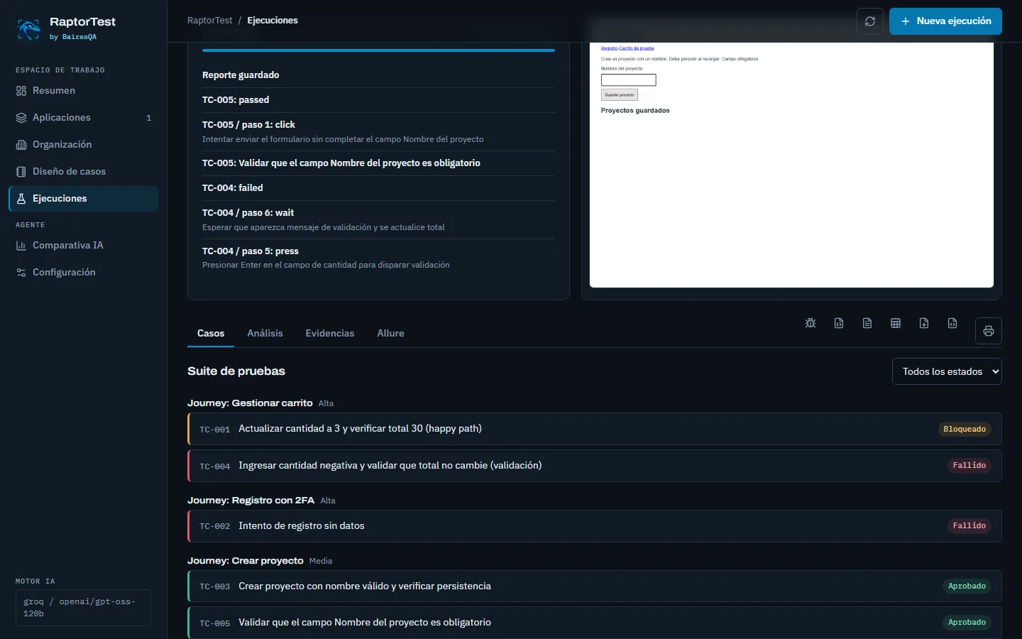Open the Evidencias tab
1022x639 pixels.
(330, 333)
